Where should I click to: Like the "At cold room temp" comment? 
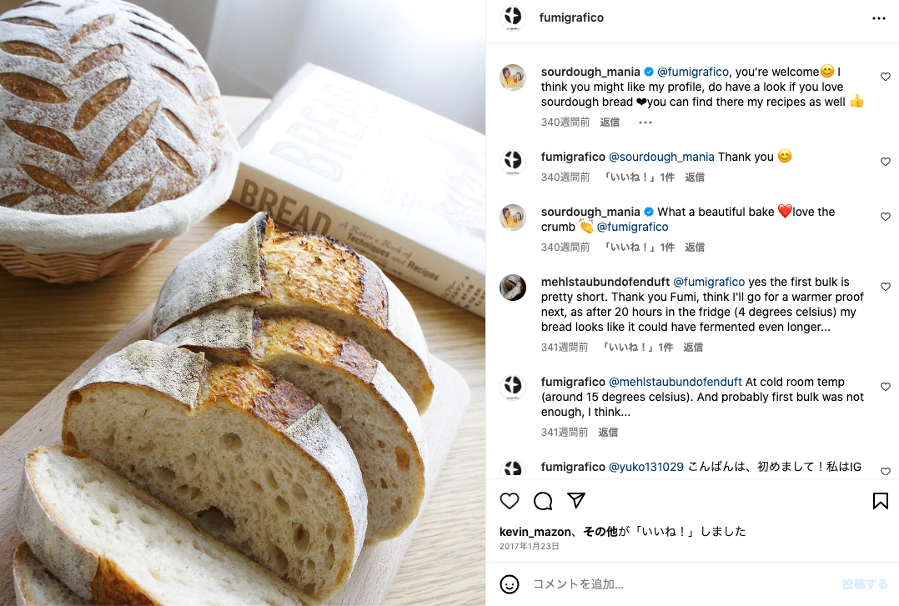coord(886,387)
